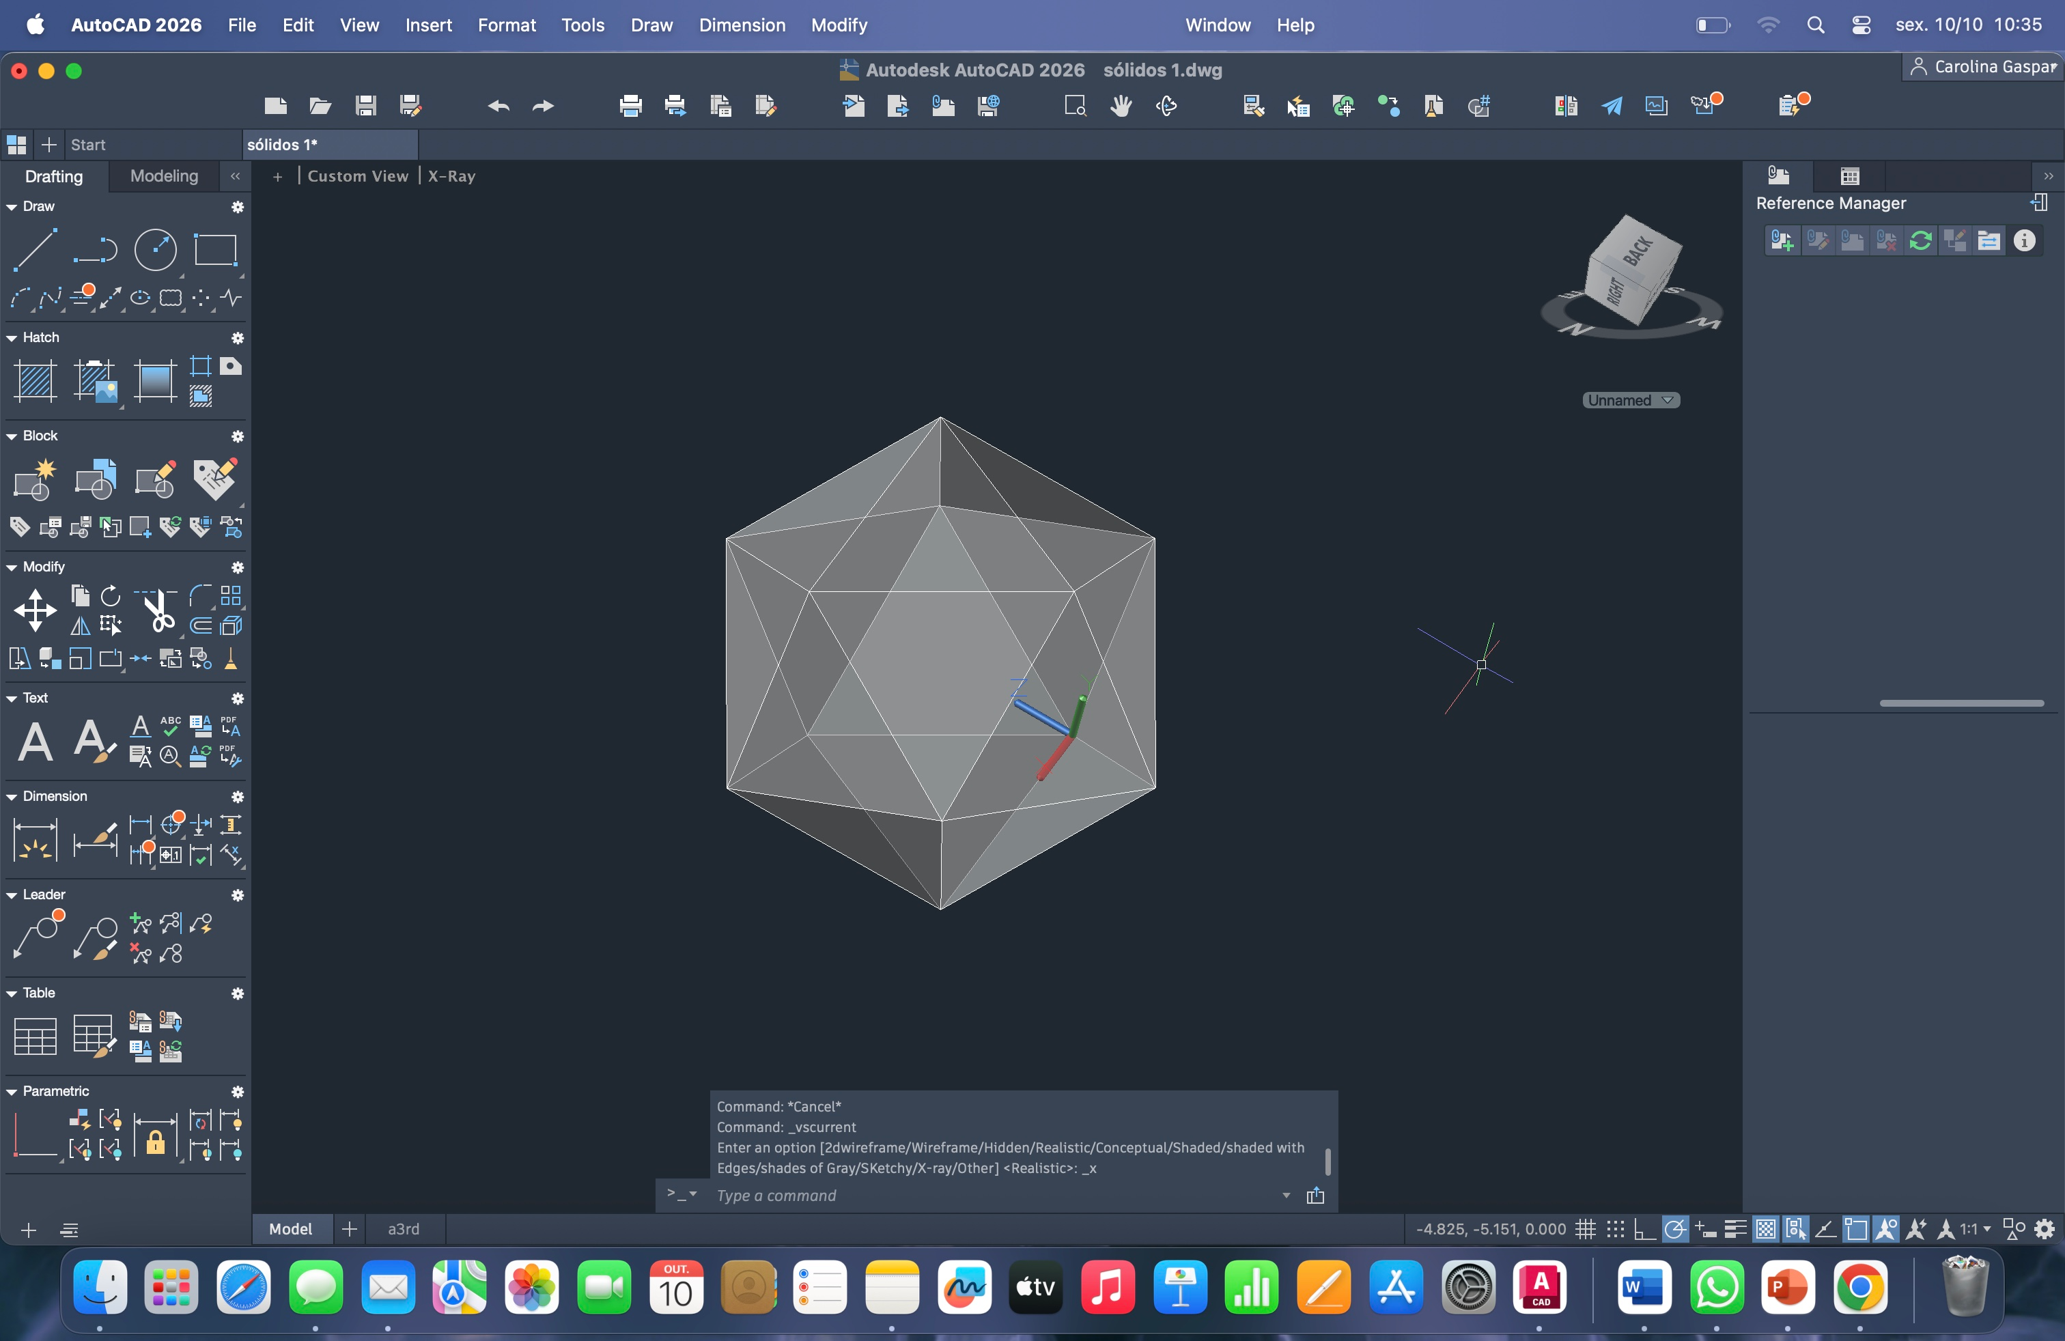The image size is (2065, 1341).
Task: Select the Line drawing tool
Action: [x=35, y=250]
